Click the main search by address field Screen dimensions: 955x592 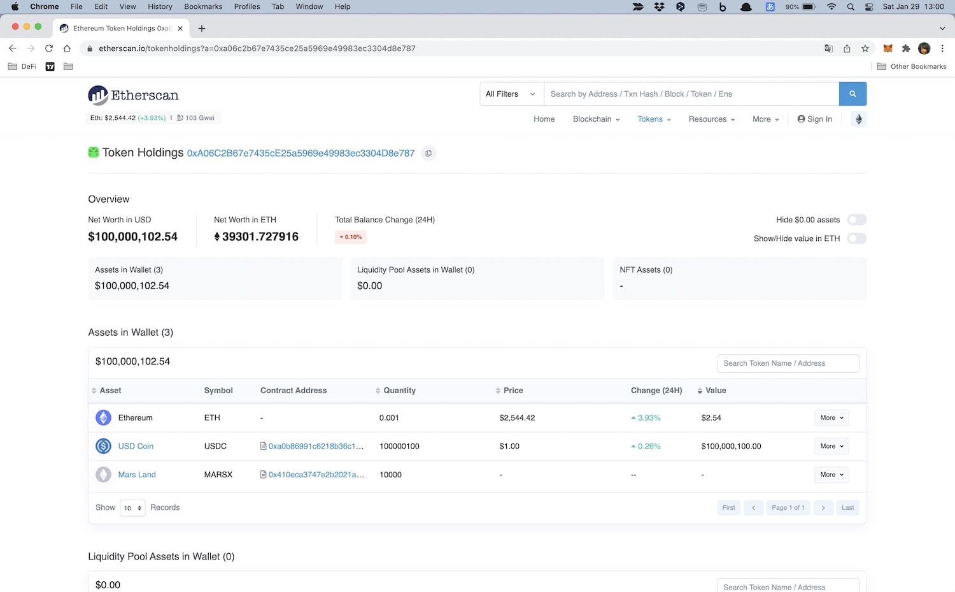pyautogui.click(x=691, y=94)
